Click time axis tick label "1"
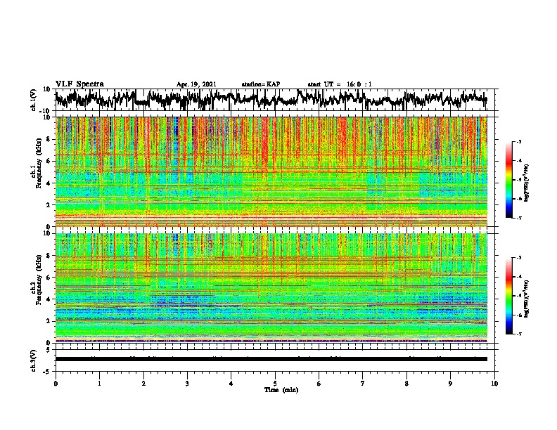This screenshot has width=557, height=430. coord(99,384)
